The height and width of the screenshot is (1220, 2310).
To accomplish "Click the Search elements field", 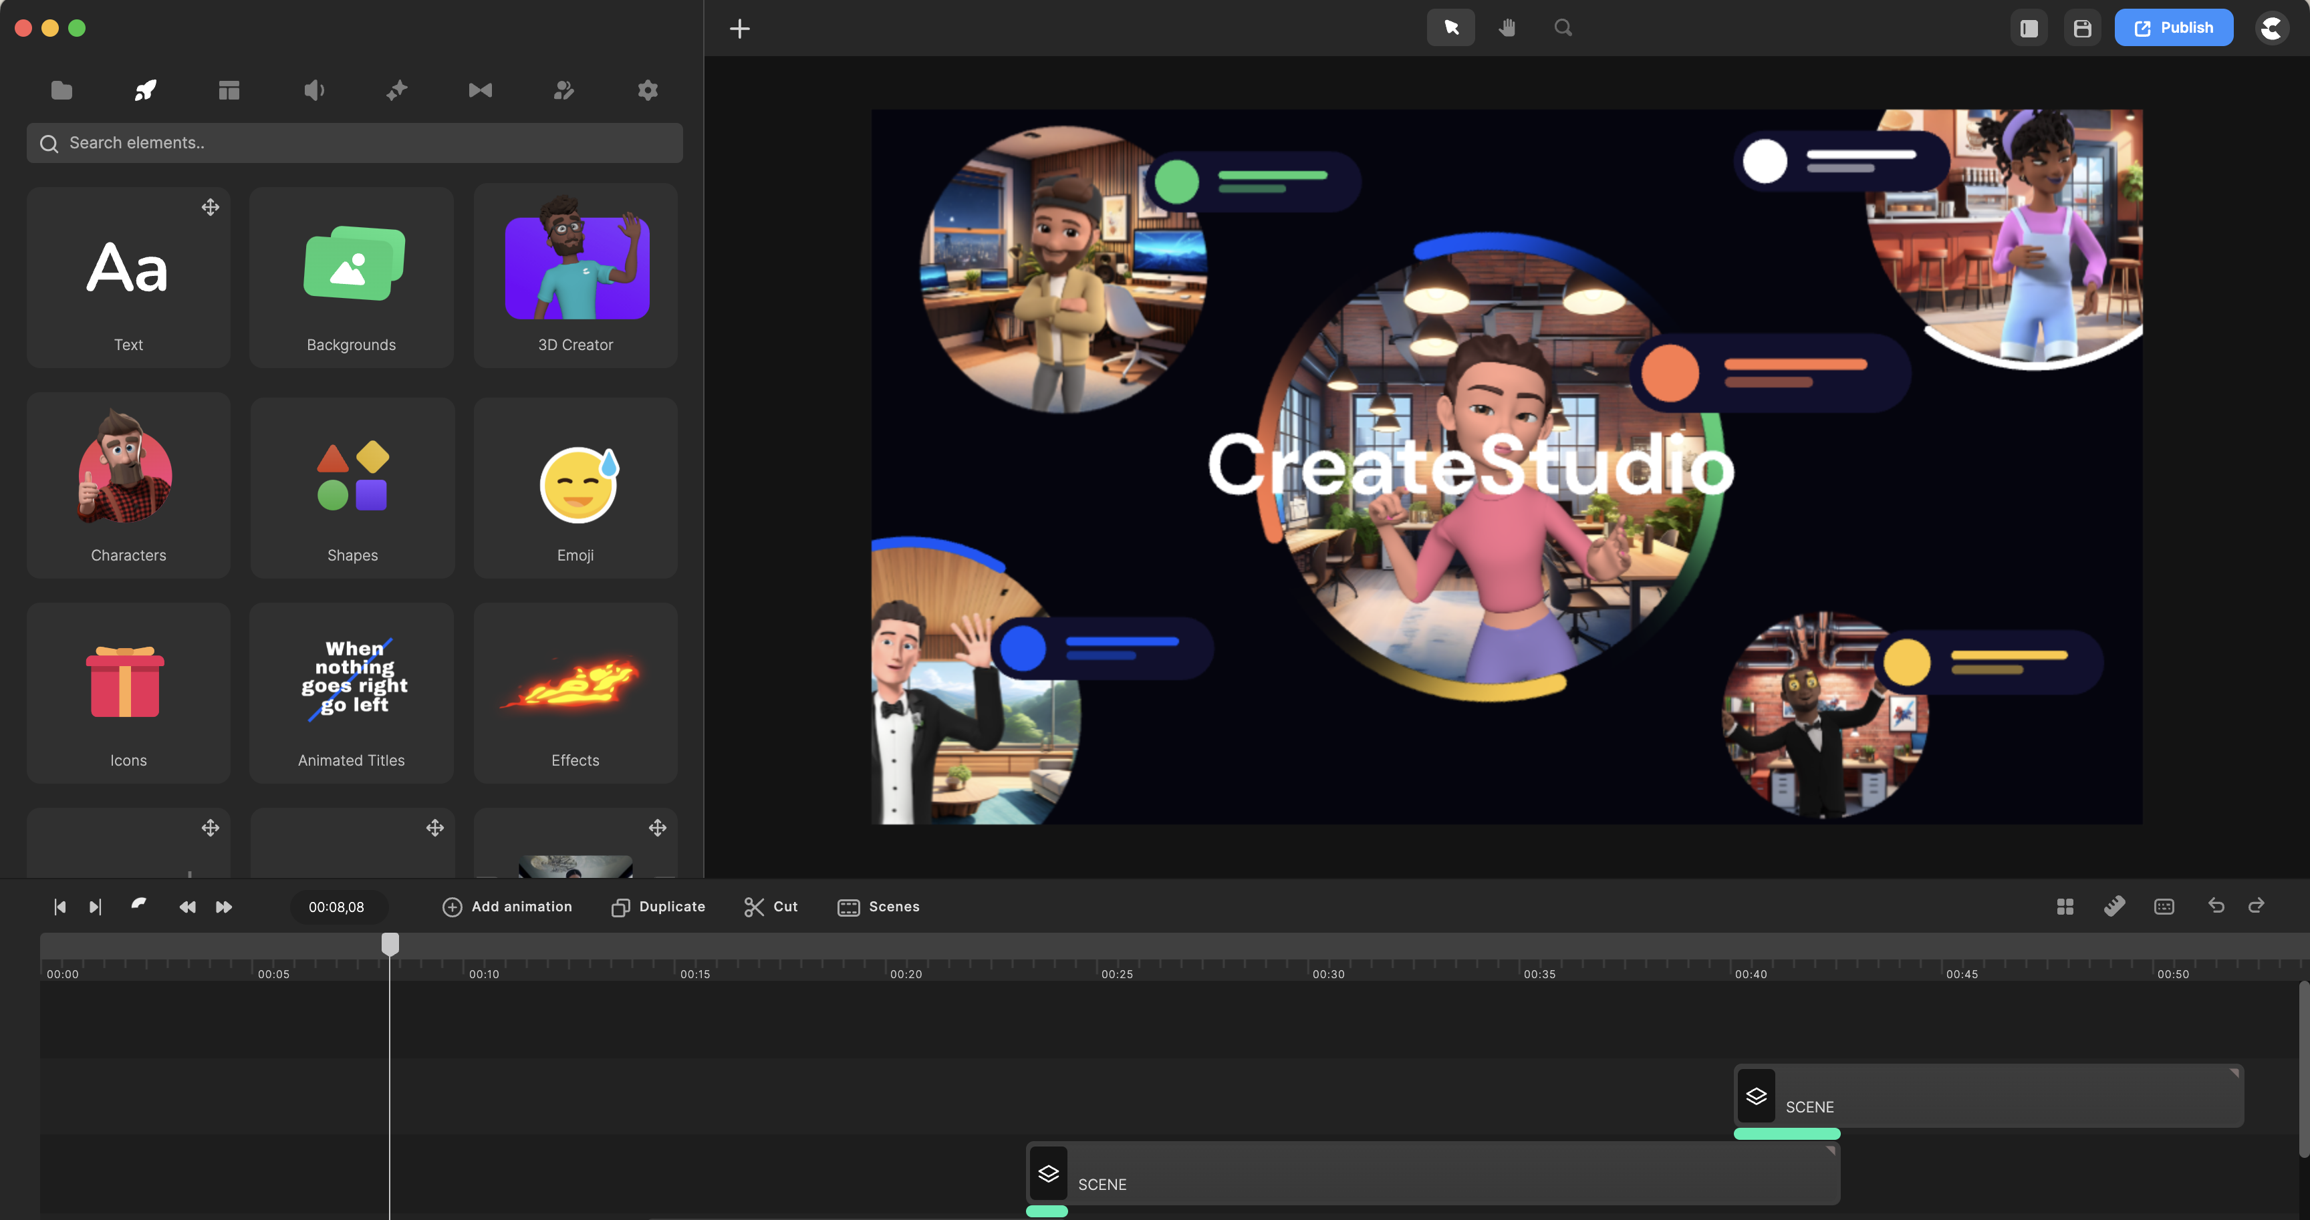I will pyautogui.click(x=355, y=142).
